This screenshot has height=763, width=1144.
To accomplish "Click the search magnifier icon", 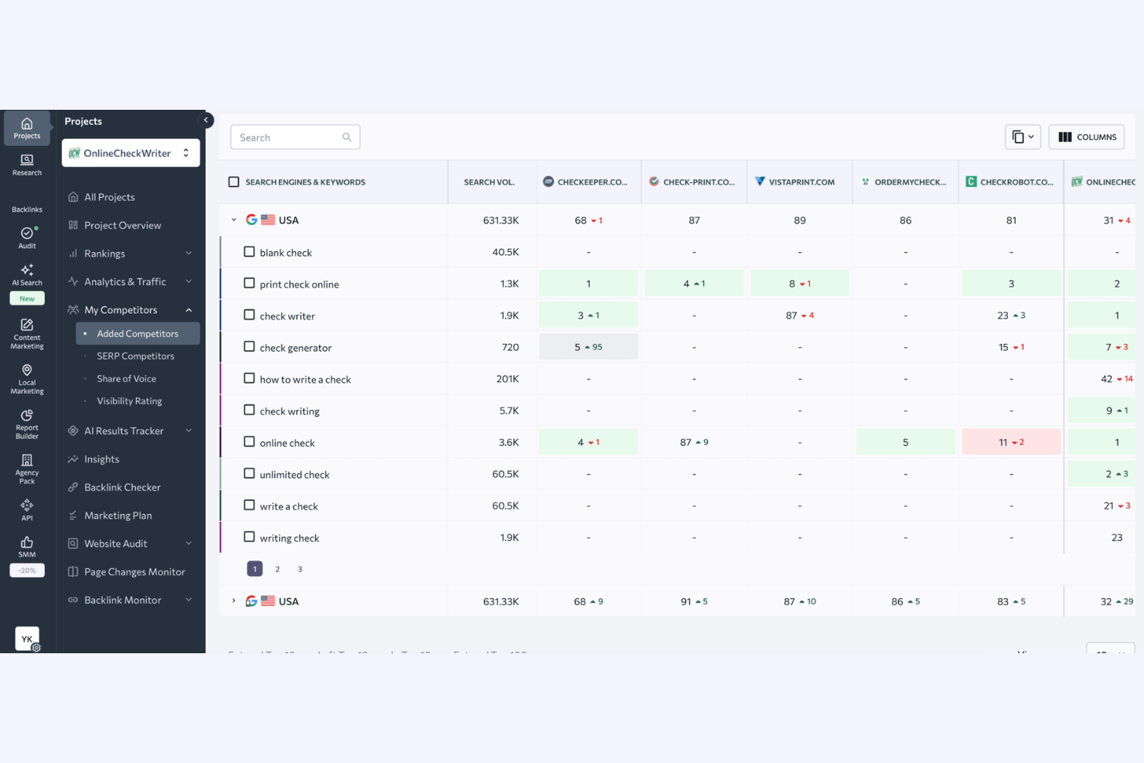I will click(x=347, y=138).
